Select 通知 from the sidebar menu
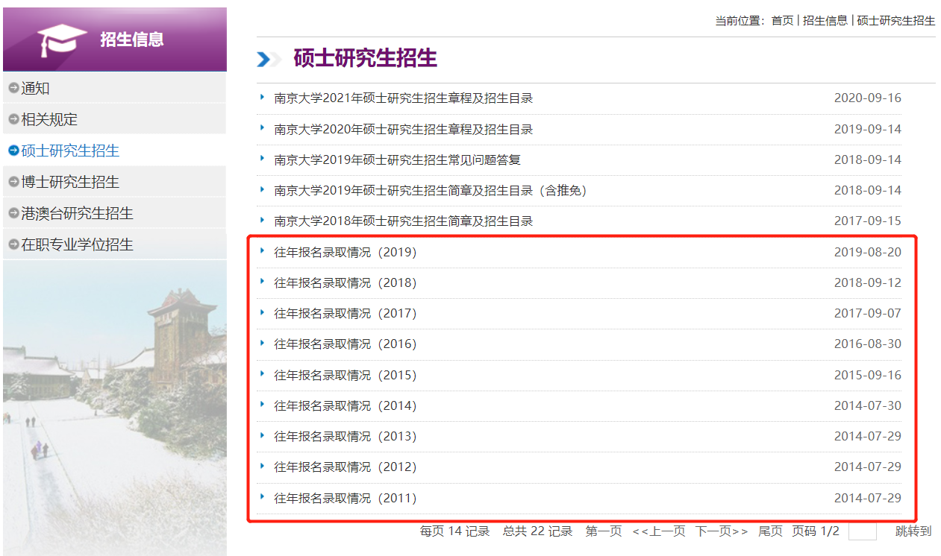This screenshot has width=941, height=556. coord(34,88)
